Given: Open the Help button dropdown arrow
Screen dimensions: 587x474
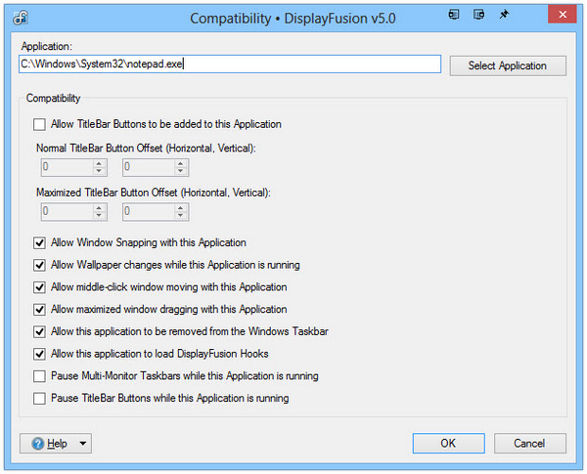Looking at the screenshot, I should (x=83, y=444).
